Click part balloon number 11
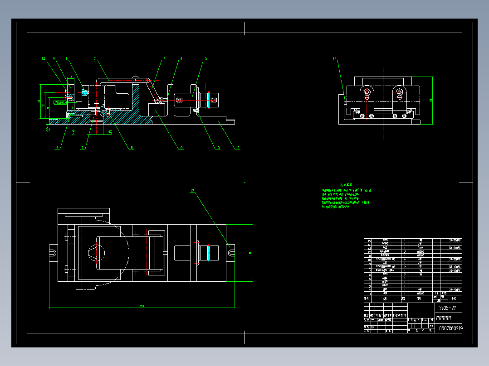 point(238,148)
